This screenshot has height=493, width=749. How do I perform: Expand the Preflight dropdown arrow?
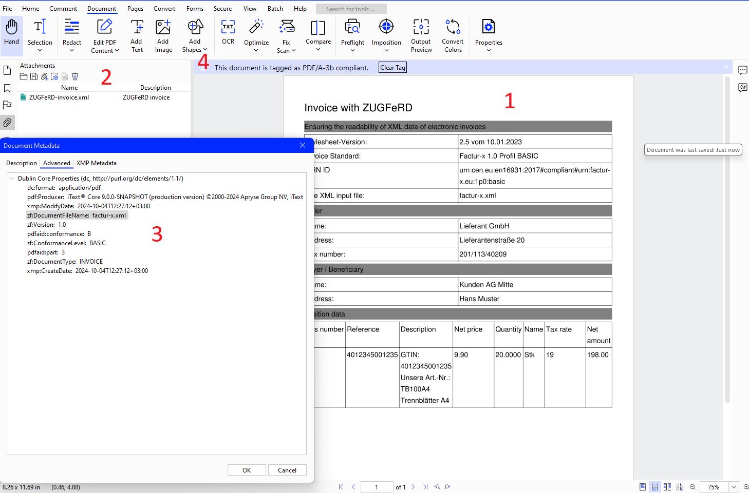click(352, 50)
